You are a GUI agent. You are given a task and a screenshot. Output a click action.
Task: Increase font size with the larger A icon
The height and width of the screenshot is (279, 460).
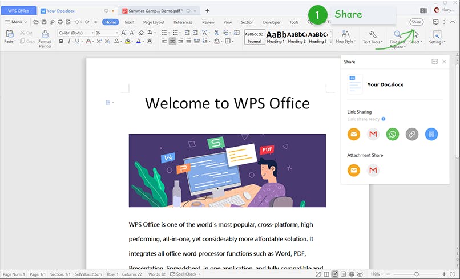pyautogui.click(x=123, y=33)
